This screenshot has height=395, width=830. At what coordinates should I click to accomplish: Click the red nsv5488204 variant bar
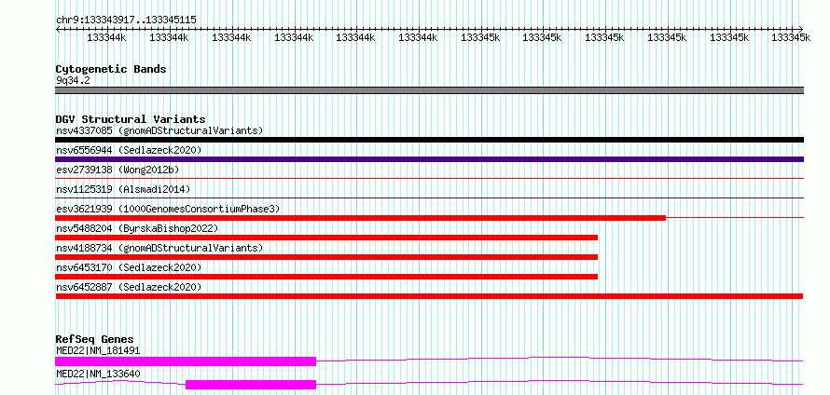pos(326,238)
